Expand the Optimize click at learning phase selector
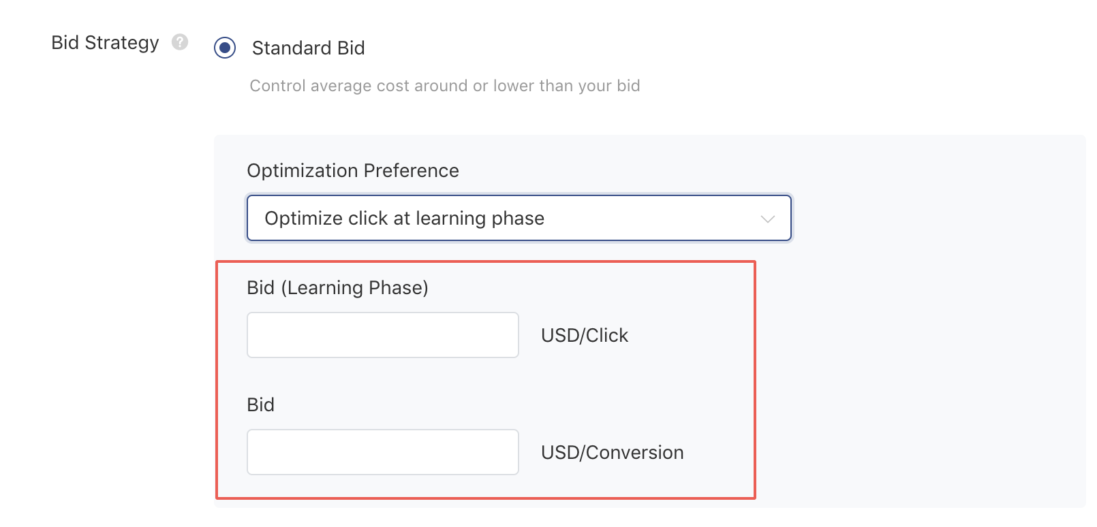This screenshot has width=1097, height=527. (518, 218)
